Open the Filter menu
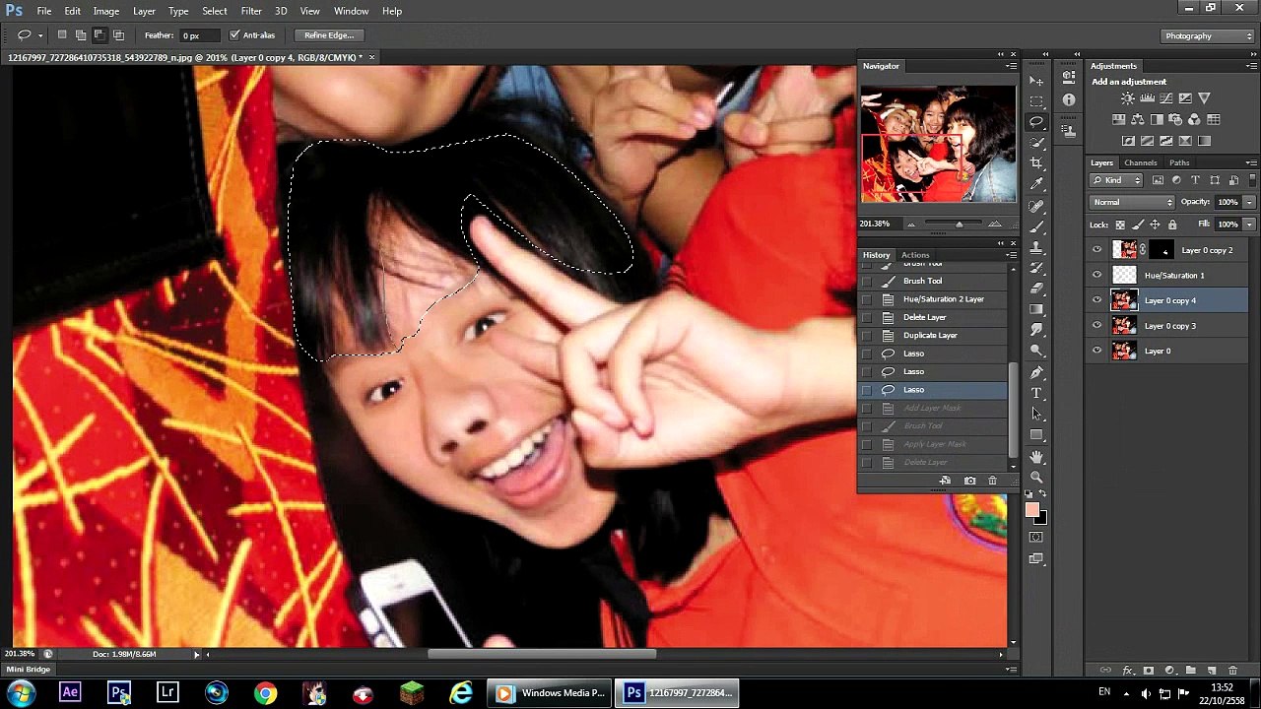The height and width of the screenshot is (709, 1261). click(x=251, y=11)
